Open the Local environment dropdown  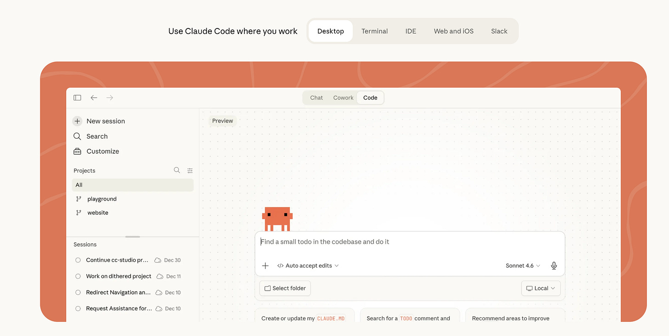coord(541,288)
